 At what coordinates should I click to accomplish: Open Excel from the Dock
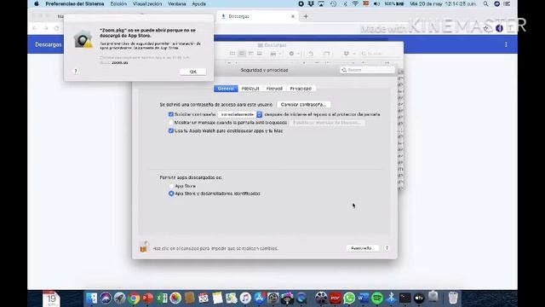[162, 298]
